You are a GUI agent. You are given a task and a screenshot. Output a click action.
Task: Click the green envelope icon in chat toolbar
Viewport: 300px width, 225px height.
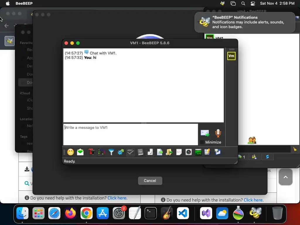coord(80,152)
